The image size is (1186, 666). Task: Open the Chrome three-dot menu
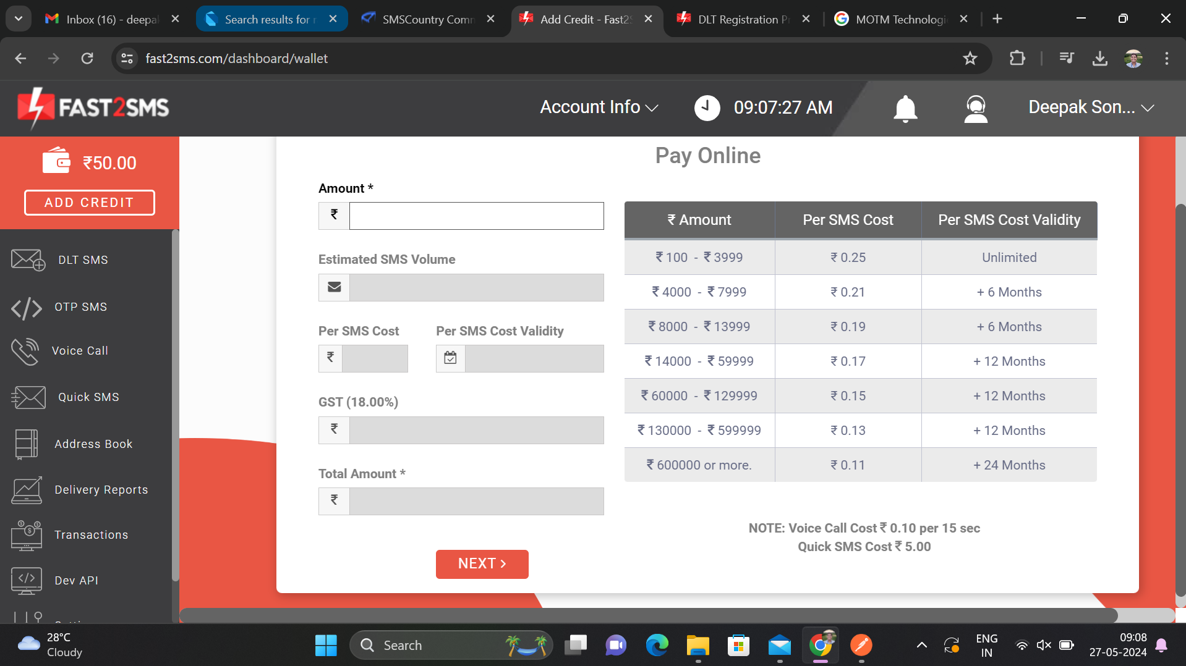pyautogui.click(x=1166, y=59)
